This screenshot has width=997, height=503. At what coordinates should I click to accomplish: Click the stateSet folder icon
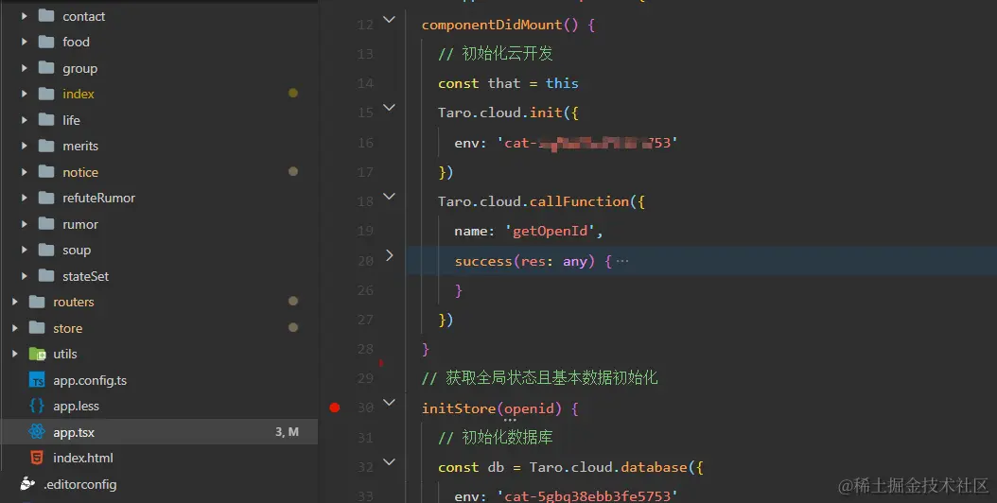(46, 275)
